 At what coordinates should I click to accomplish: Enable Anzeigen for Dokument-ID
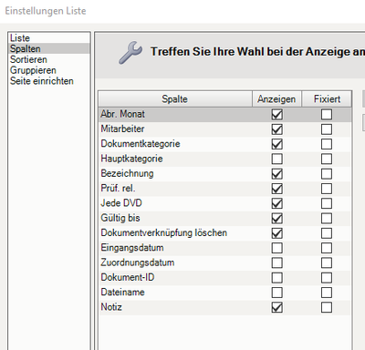click(x=277, y=278)
